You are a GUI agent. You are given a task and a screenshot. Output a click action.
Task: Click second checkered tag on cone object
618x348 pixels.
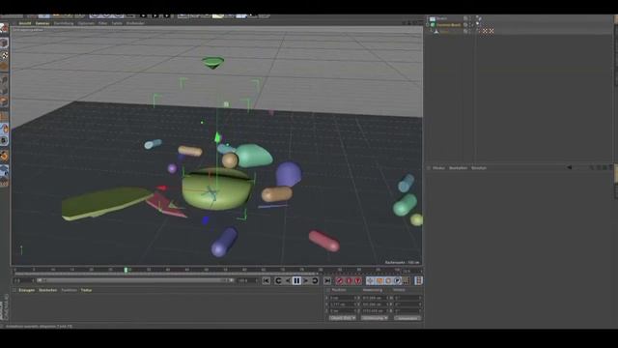(492, 31)
